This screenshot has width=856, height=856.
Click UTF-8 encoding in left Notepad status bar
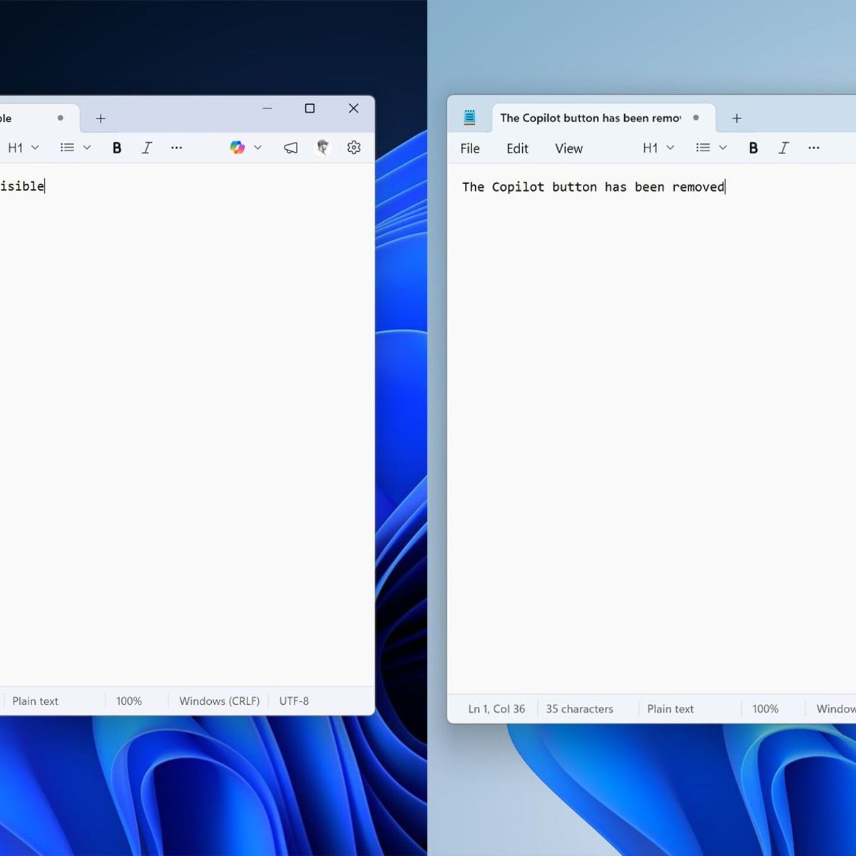click(x=294, y=701)
